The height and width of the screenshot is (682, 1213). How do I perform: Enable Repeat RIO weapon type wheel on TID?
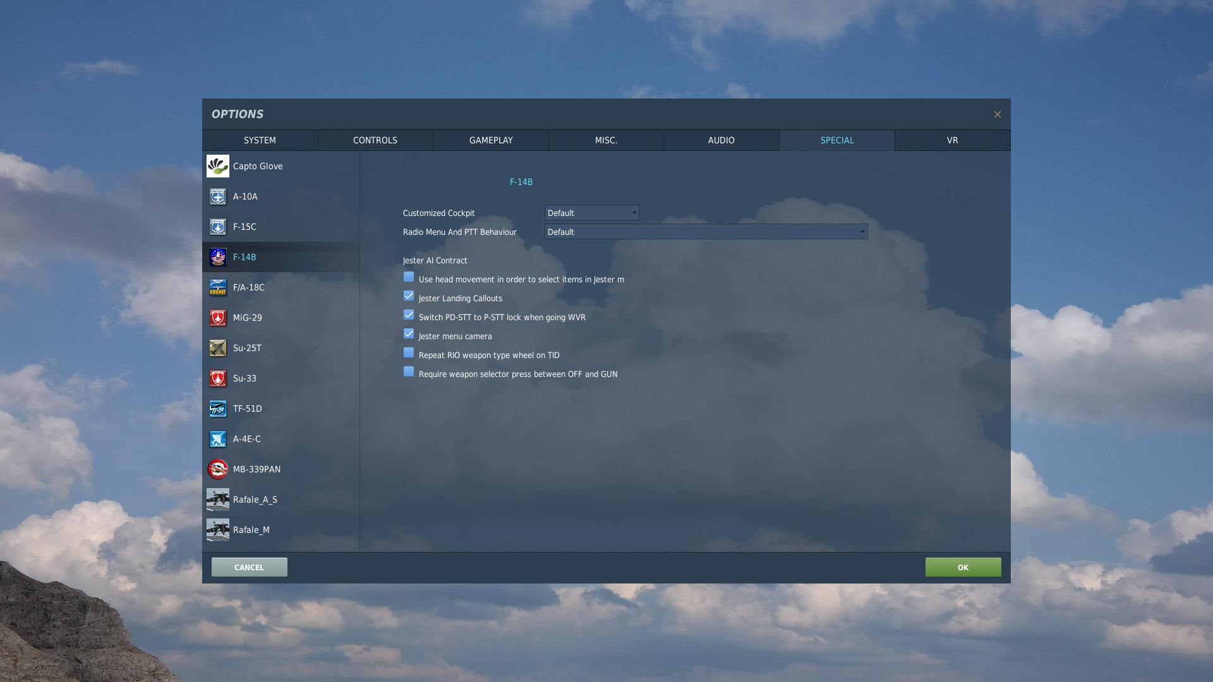[x=409, y=353]
